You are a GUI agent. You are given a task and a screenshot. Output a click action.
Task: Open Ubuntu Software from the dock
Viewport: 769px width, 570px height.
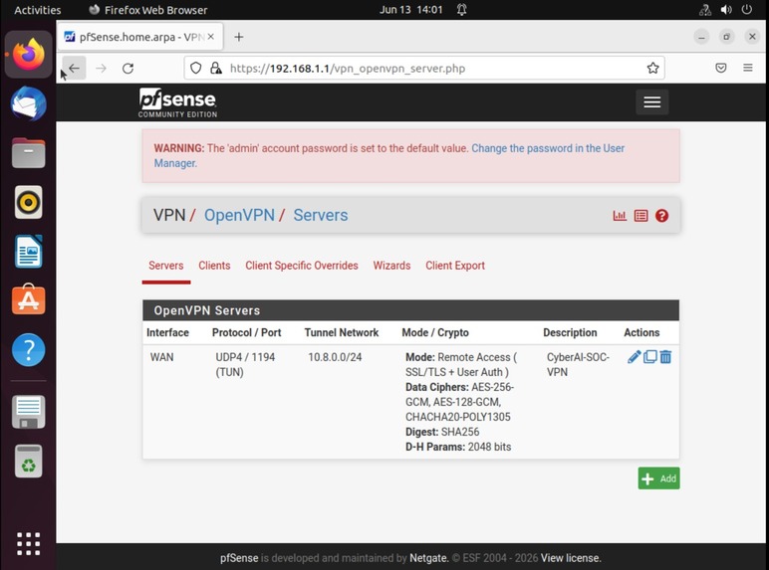pos(29,299)
